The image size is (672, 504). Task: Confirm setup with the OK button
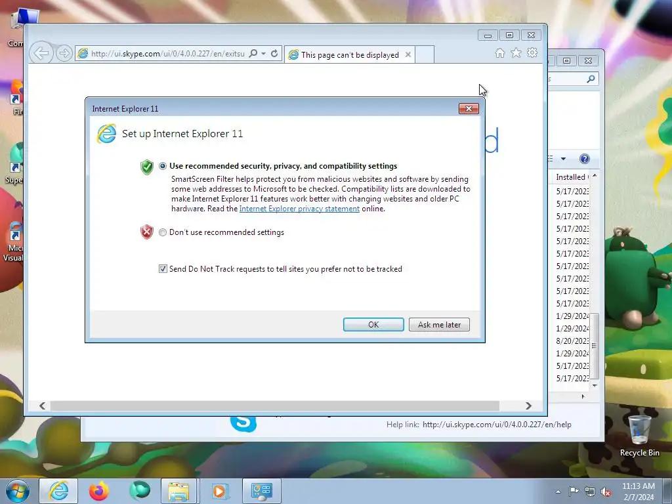coord(373,324)
